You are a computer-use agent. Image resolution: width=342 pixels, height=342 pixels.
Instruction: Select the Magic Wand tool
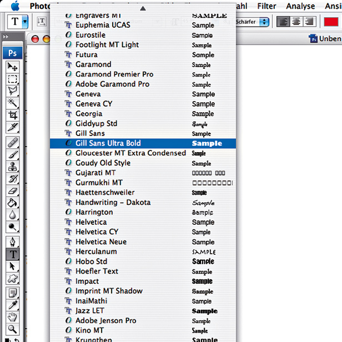pos(12,103)
